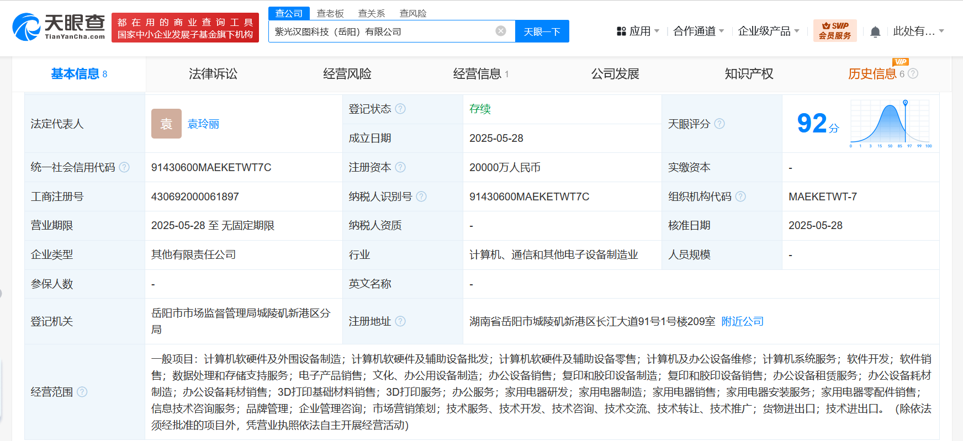Clear the search box text

501,31
